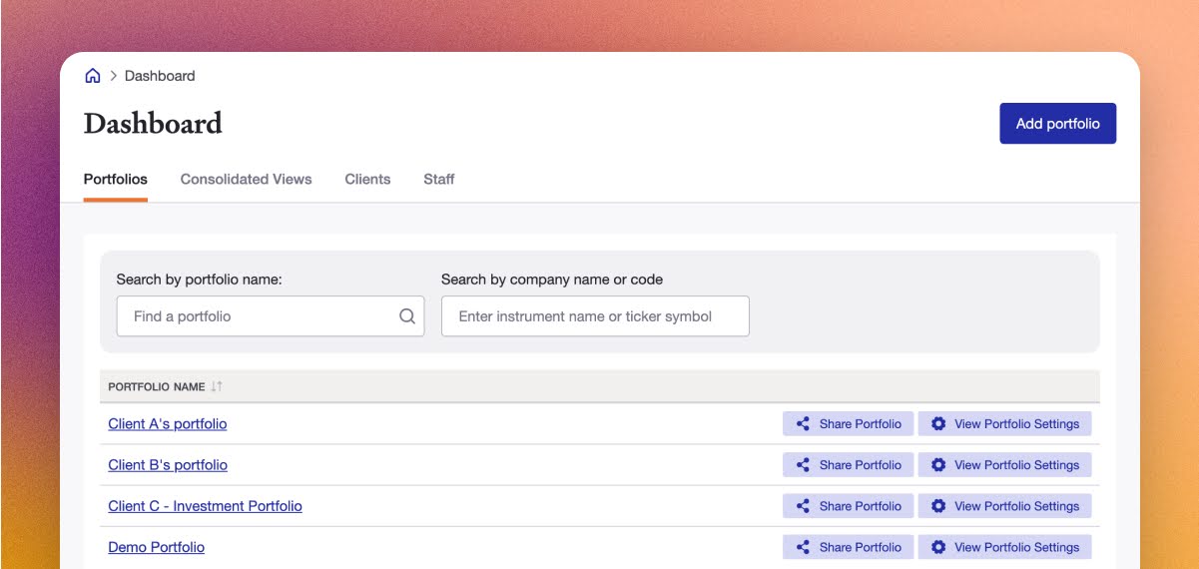
Task: Share Portfolio for Client C - Investment Portfolio
Action: [848, 506]
